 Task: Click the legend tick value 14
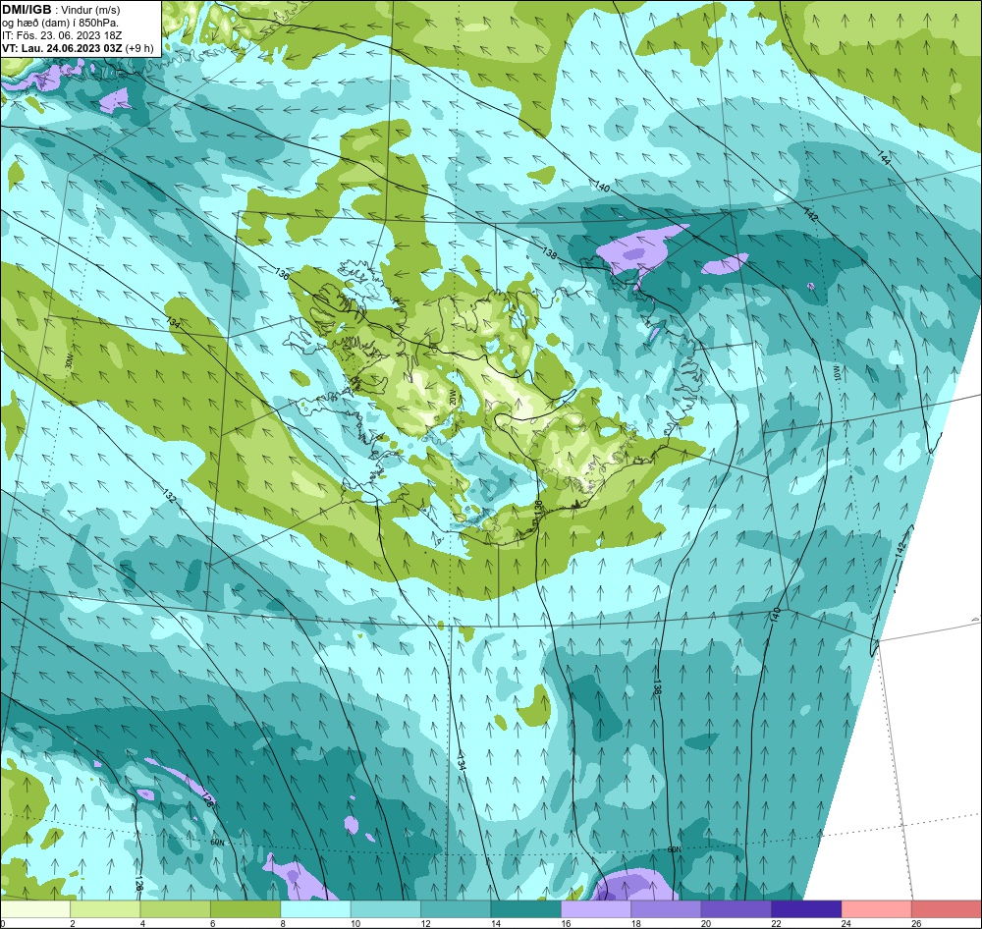click(495, 923)
